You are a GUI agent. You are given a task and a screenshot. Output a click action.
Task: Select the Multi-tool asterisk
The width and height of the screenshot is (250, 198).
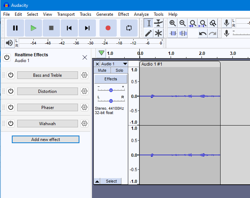click(158, 33)
